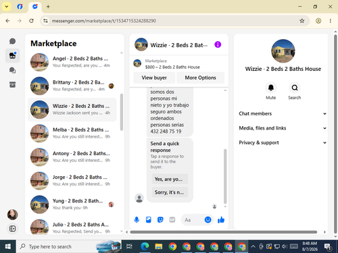This screenshot has height=253, width=338.
Task: Go back in browser history
Action: [x=7, y=21]
